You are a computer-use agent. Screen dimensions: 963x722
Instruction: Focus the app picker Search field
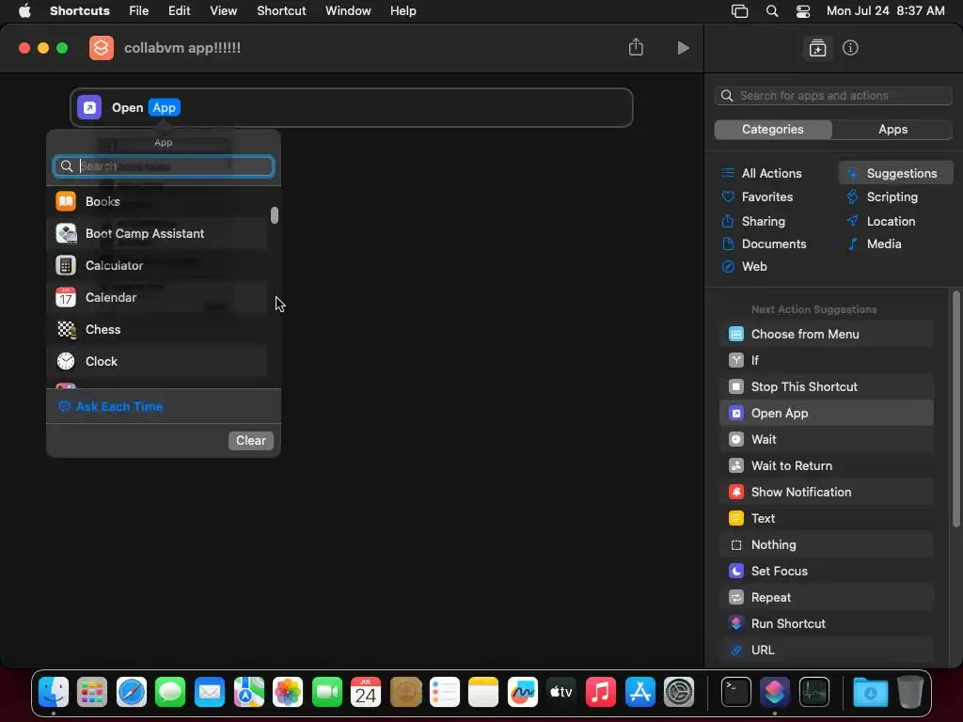pyautogui.click(x=164, y=165)
